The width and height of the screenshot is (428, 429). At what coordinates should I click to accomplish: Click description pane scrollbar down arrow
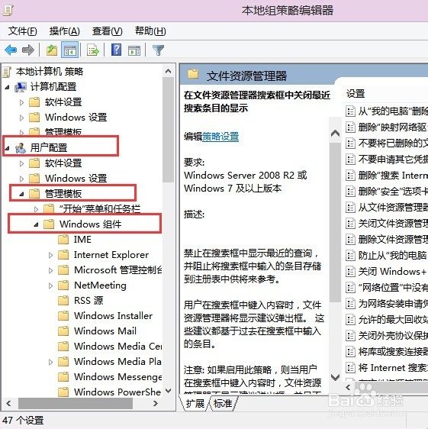[x=335, y=378]
